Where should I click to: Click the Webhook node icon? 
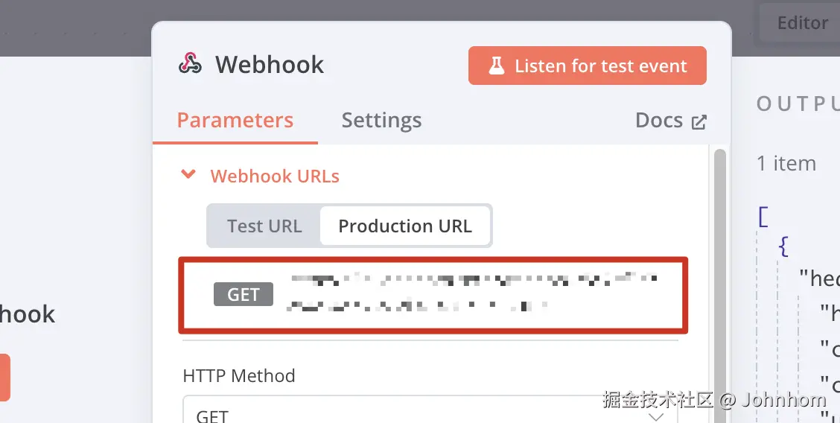tap(190, 64)
